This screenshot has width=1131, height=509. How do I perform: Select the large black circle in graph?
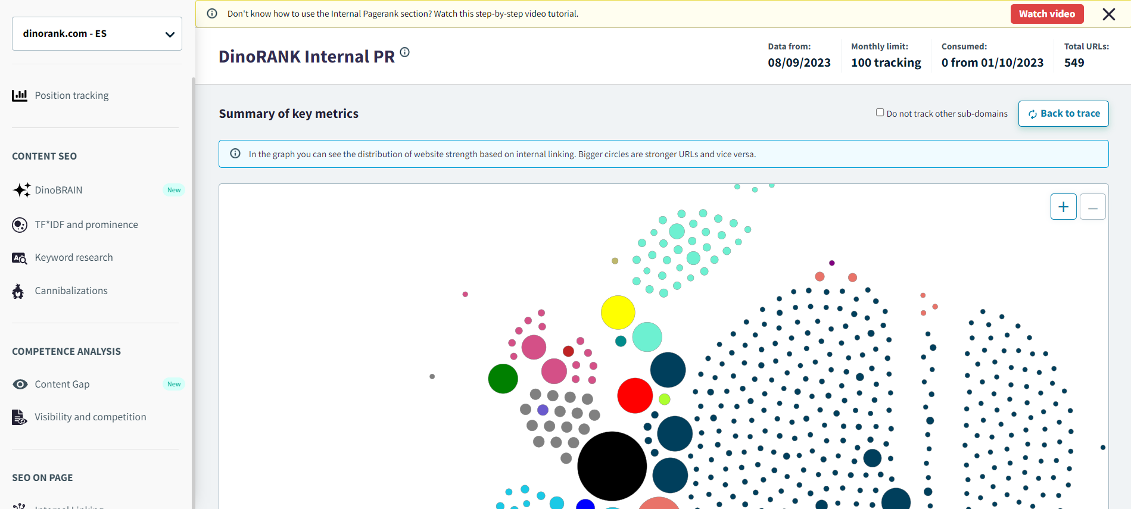612,466
